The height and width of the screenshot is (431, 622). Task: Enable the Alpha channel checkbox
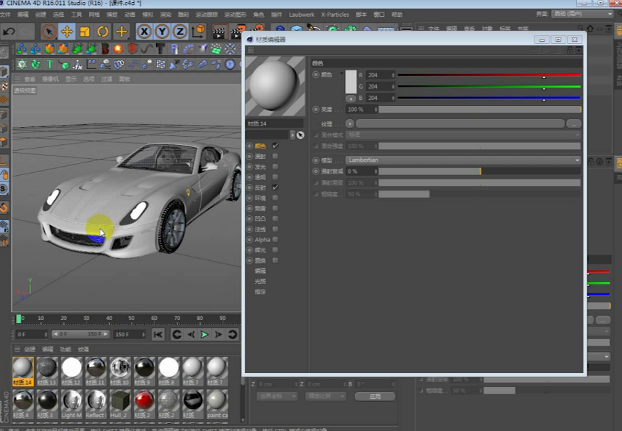click(x=275, y=239)
